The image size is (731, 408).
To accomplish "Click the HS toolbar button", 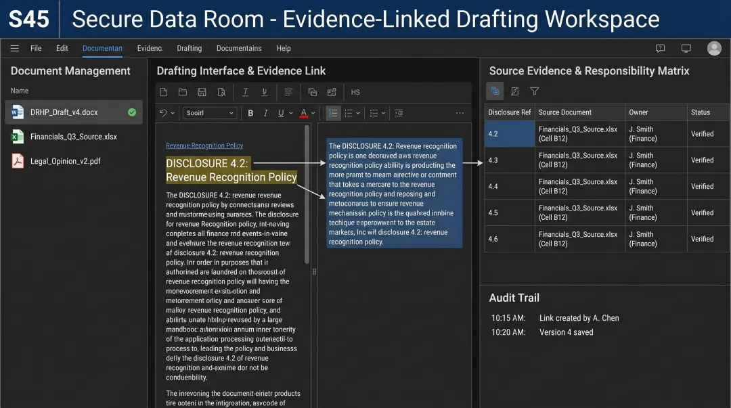I will [355, 92].
